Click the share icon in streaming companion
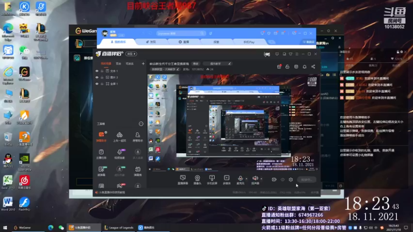Image resolution: width=413 pixels, height=232 pixels. 313,67
